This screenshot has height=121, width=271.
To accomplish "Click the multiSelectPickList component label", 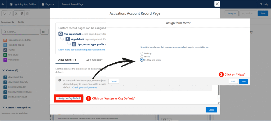I will tap(18, 97).
